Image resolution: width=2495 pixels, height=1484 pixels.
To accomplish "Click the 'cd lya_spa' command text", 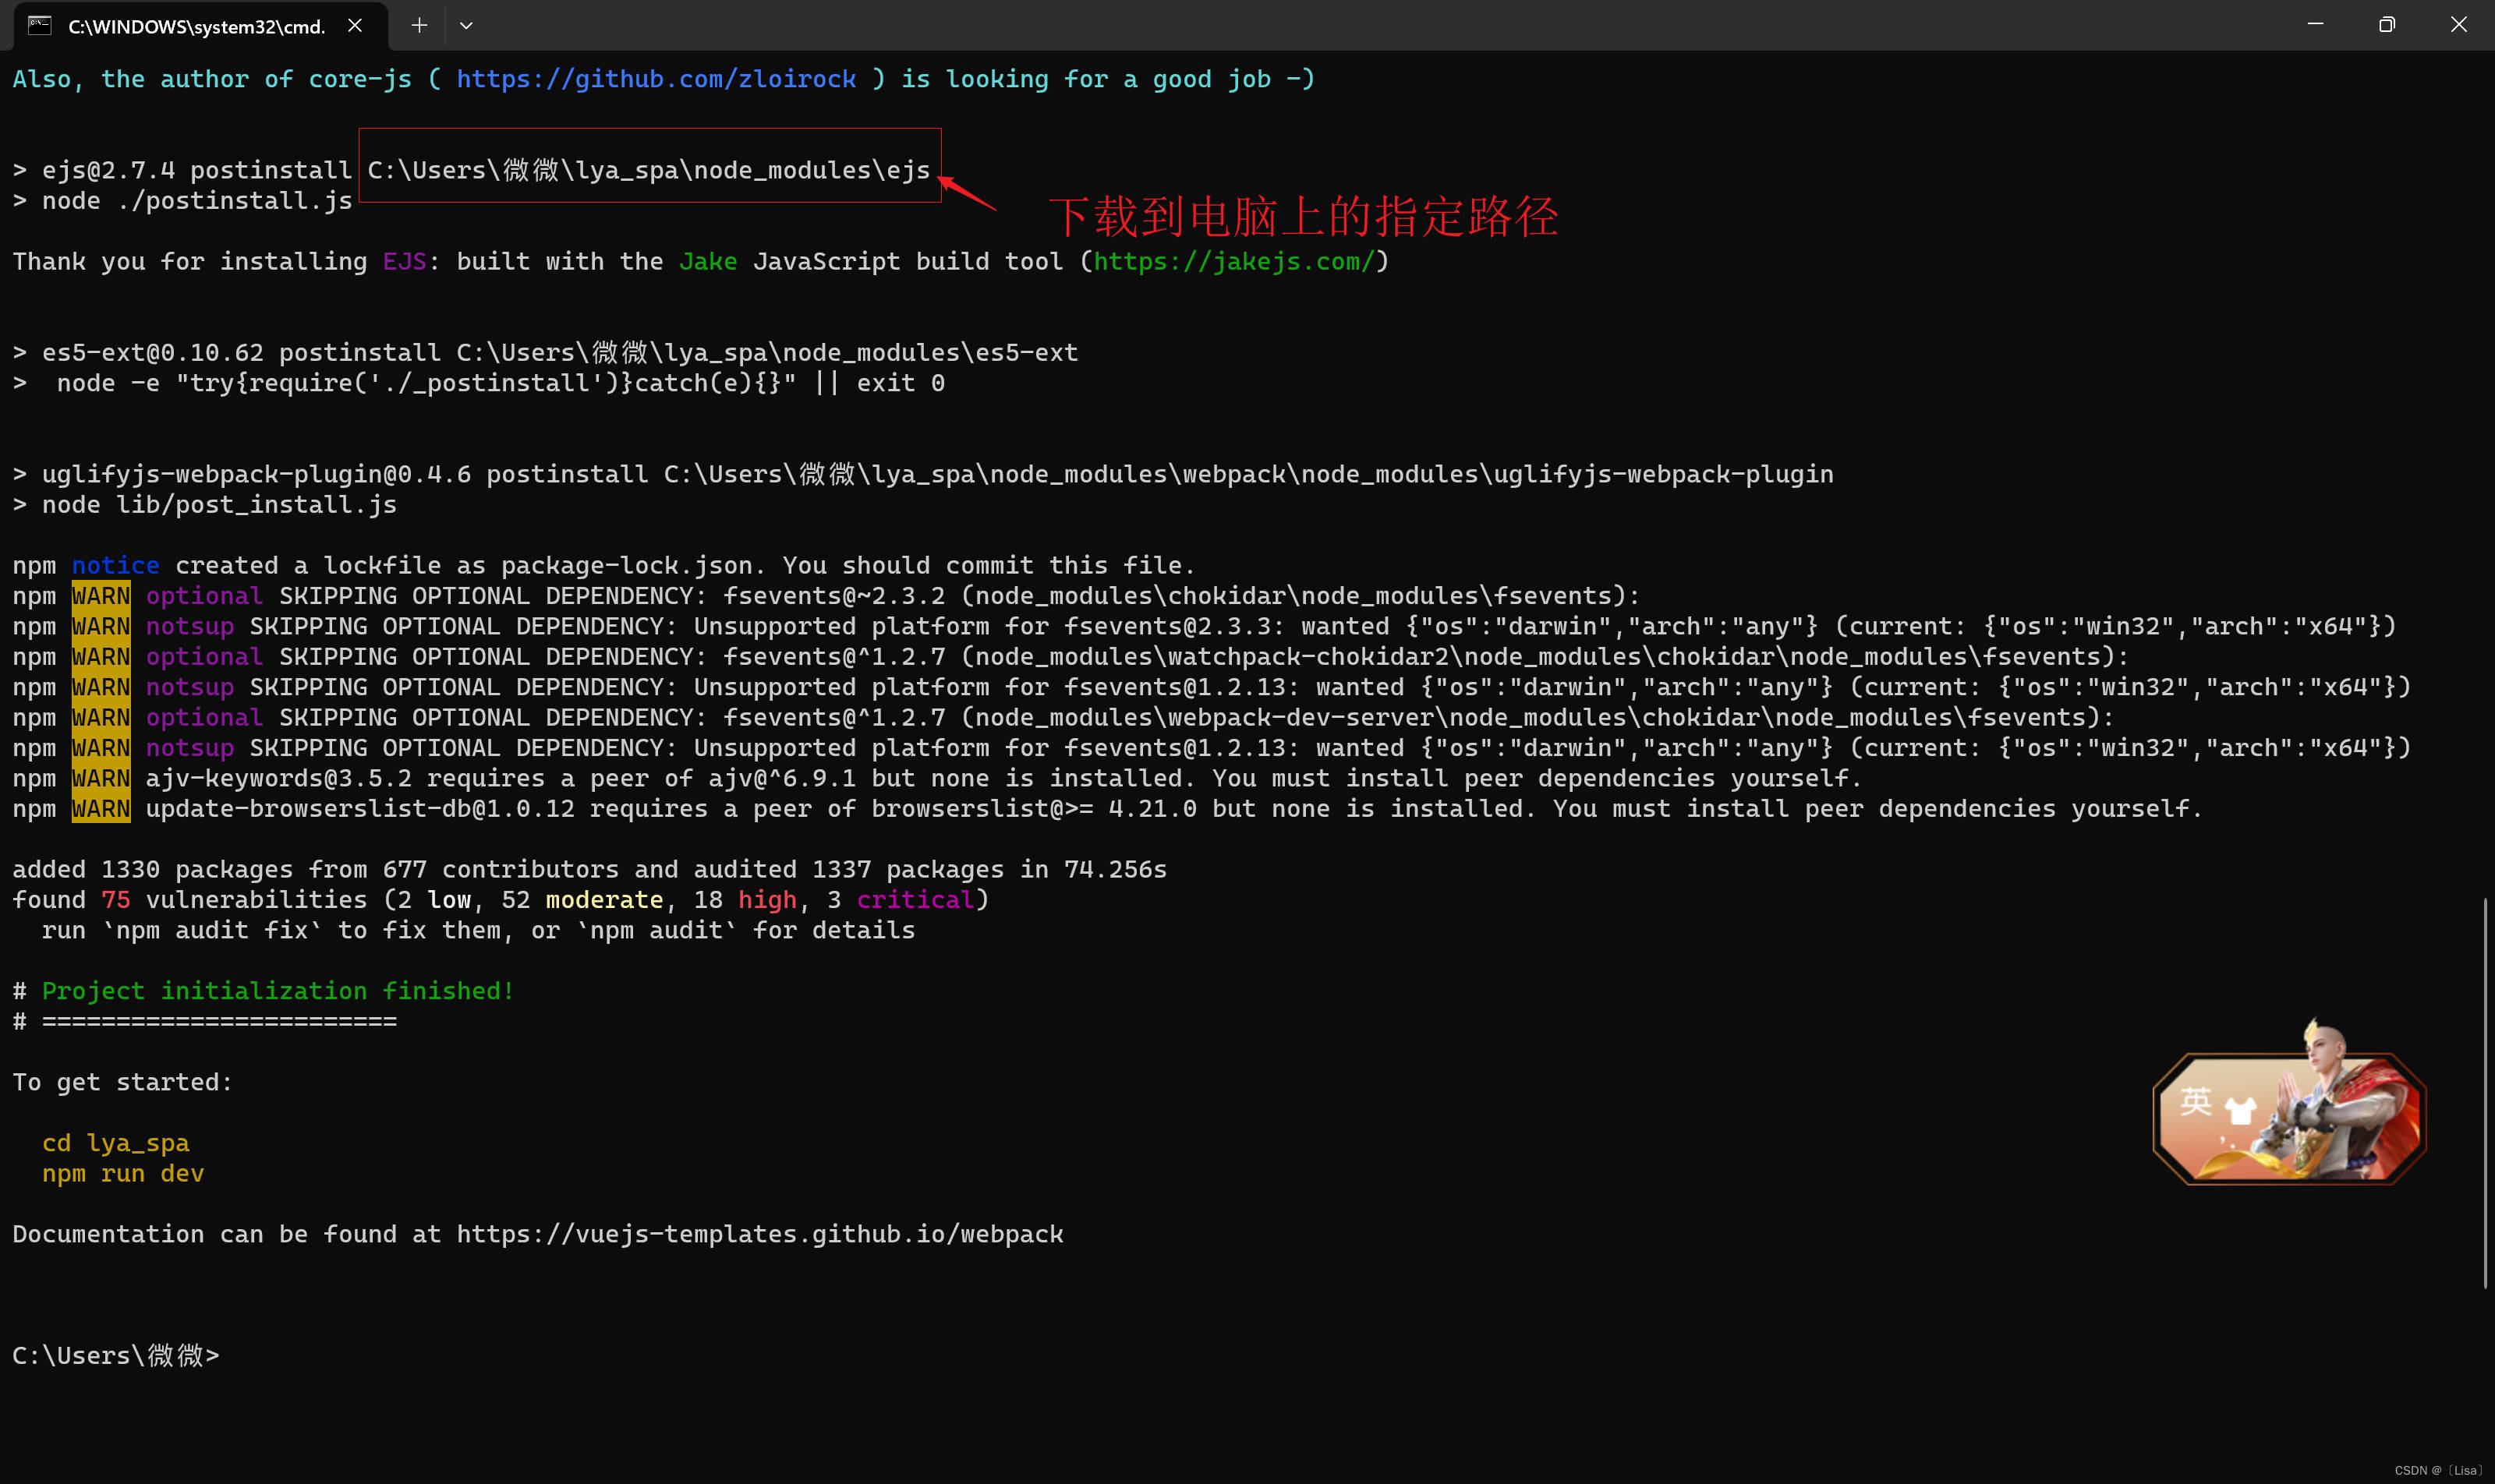I will pyautogui.click(x=116, y=1143).
